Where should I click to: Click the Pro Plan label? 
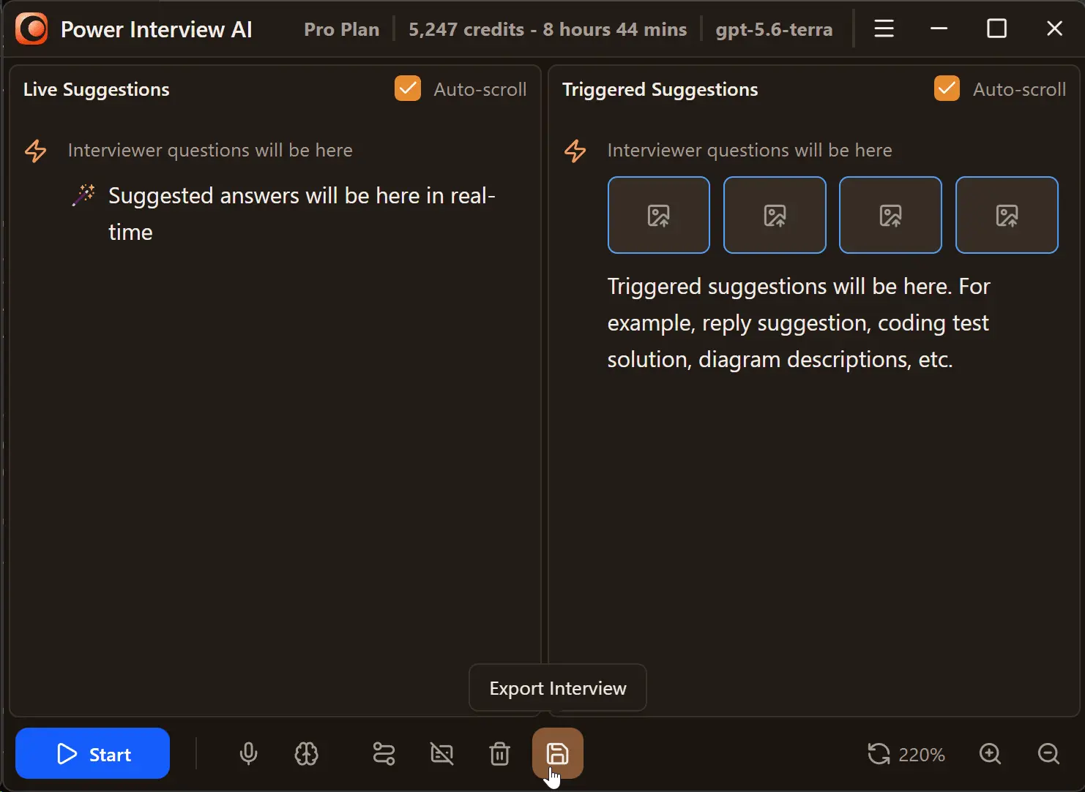pyautogui.click(x=341, y=29)
